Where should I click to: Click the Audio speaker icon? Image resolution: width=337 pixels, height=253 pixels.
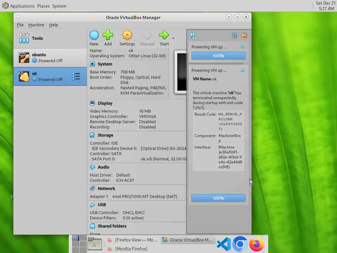click(92, 167)
